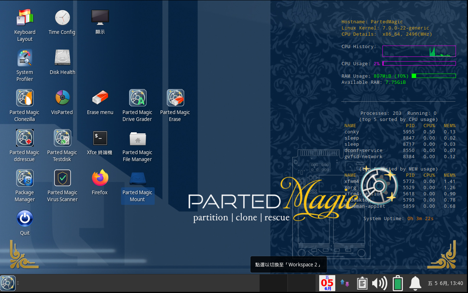Open the Parted Magic start menu button
468x293 pixels.
[8, 283]
